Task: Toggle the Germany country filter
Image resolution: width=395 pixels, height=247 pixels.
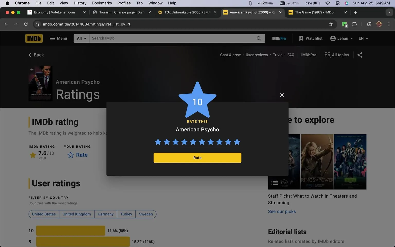Action: coord(105,214)
